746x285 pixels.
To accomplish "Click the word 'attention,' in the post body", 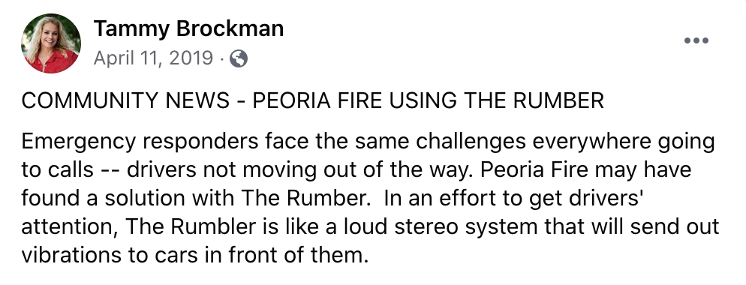I will tap(71, 227).
